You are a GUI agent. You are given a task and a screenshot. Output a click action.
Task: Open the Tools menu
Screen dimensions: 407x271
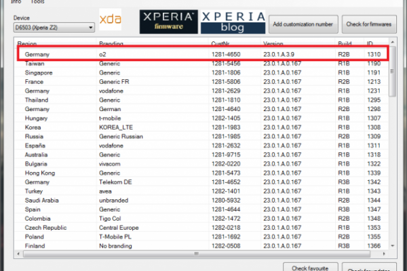tap(37, 2)
